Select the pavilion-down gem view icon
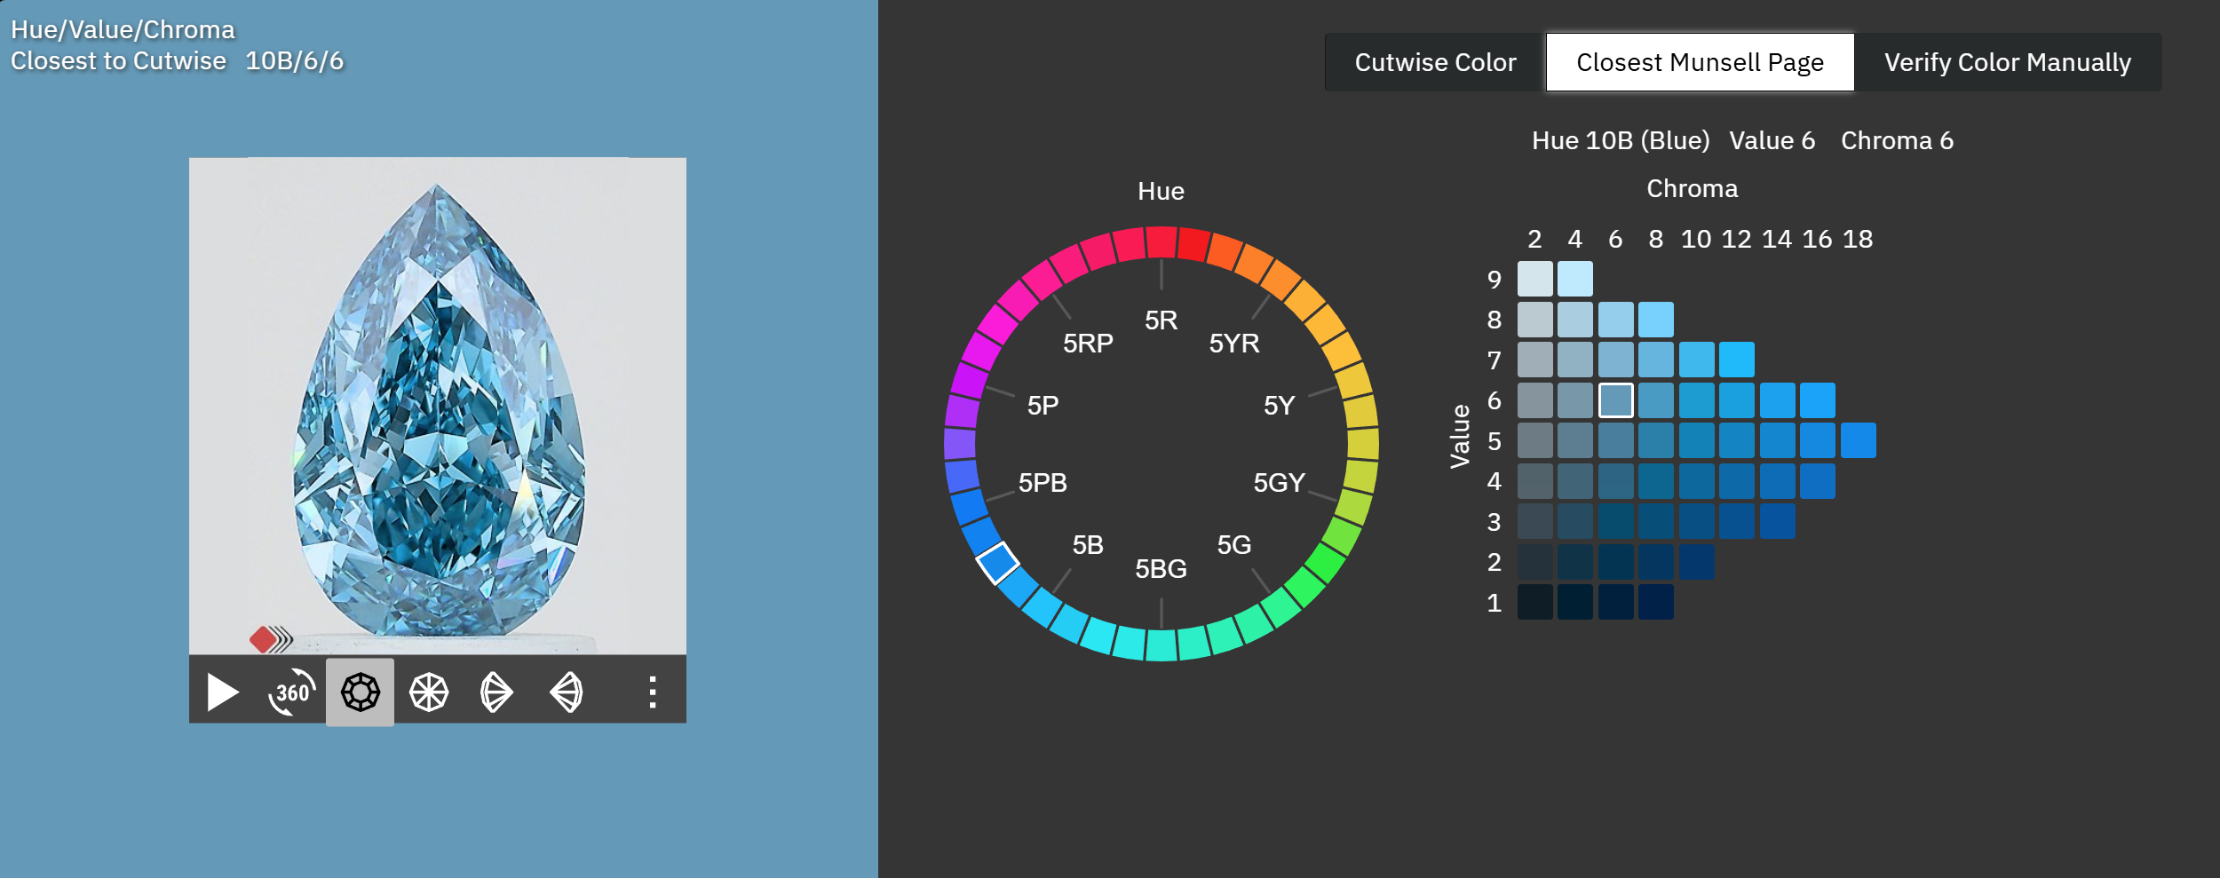This screenshot has height=878, width=2220. (429, 692)
